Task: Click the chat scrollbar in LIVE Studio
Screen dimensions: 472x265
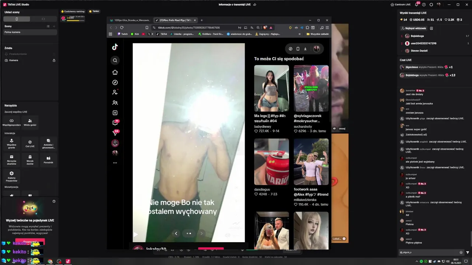Action: click(x=471, y=239)
